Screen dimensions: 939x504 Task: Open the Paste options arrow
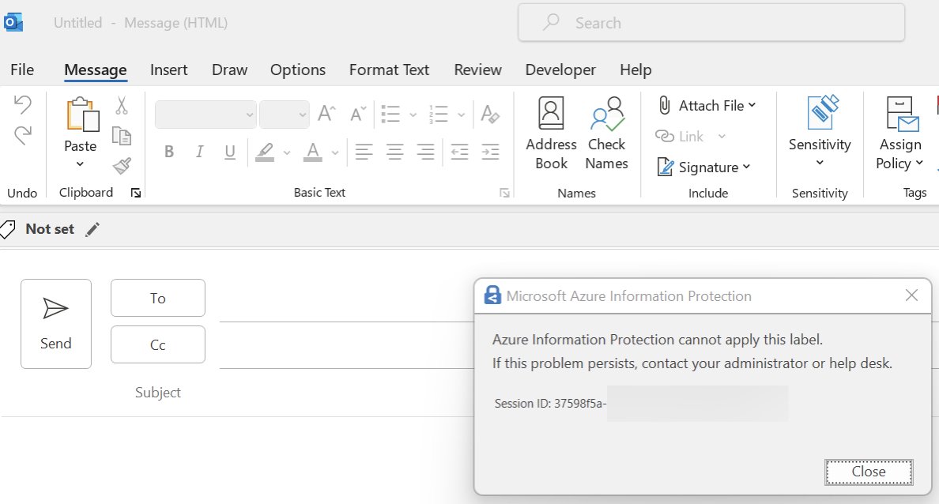coord(81,164)
